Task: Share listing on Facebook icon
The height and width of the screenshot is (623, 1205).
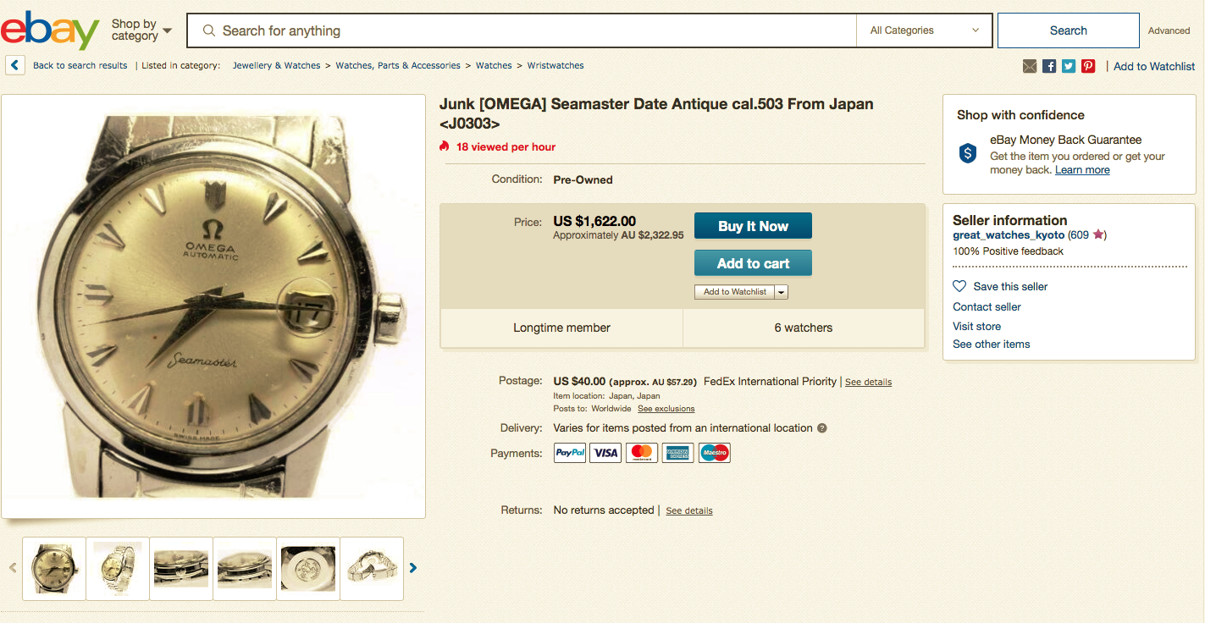Action: click(1049, 66)
